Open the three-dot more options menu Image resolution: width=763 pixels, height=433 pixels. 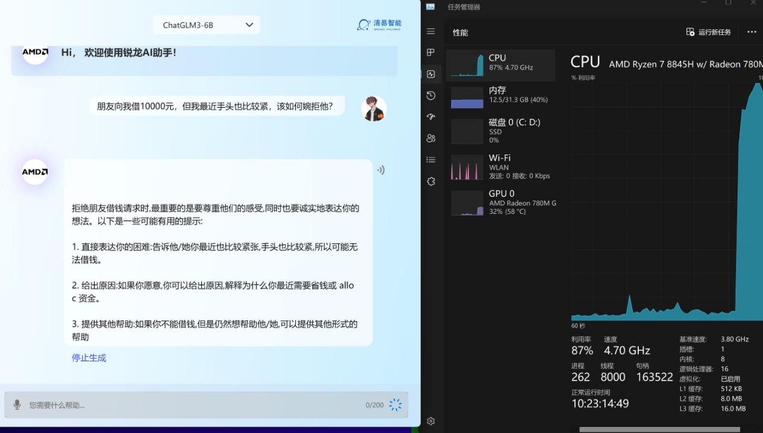tap(752, 32)
